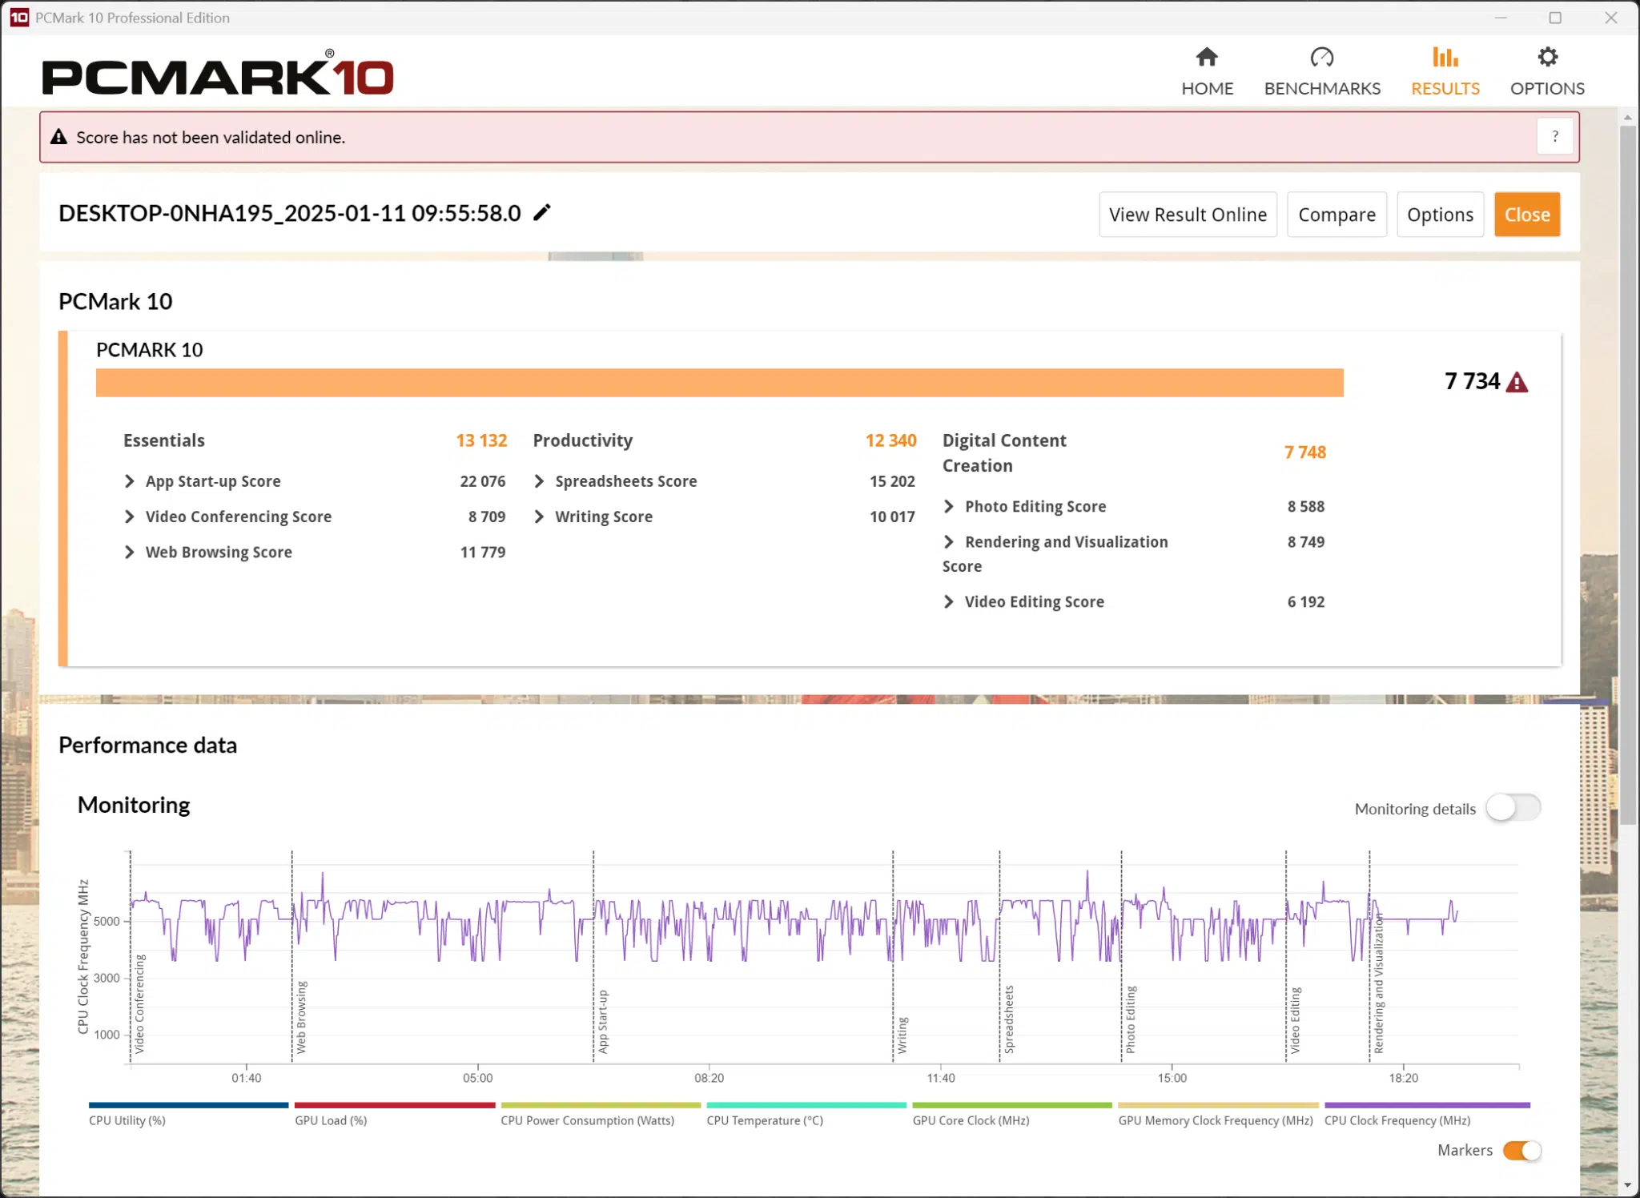This screenshot has height=1198, width=1640.
Task: Click the GPU Load legend color bar
Action: point(395,1106)
